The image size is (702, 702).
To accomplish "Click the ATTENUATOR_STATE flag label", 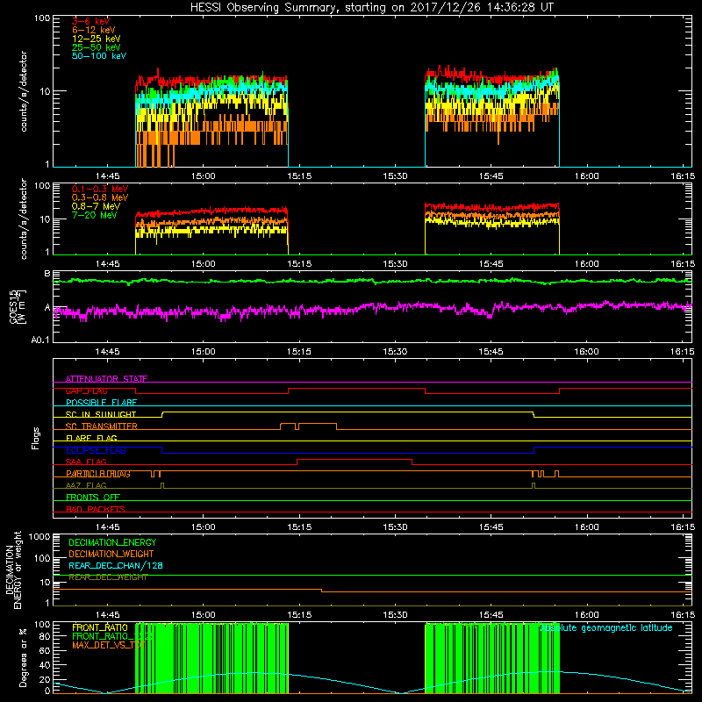I will (x=106, y=379).
